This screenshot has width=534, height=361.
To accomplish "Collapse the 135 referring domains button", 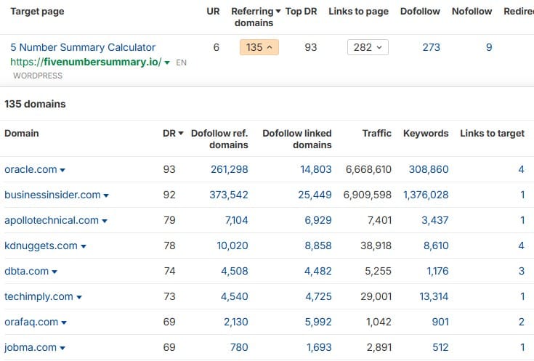I will [x=259, y=47].
